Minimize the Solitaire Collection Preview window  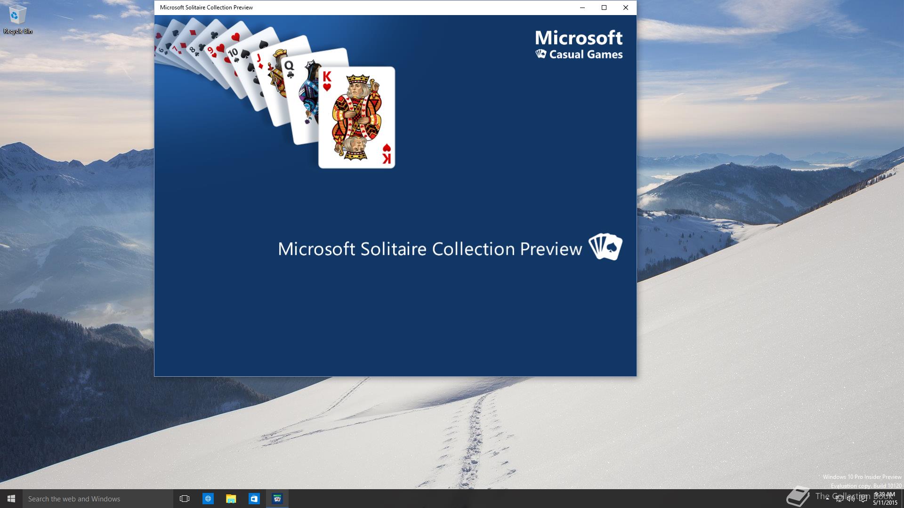pyautogui.click(x=582, y=8)
